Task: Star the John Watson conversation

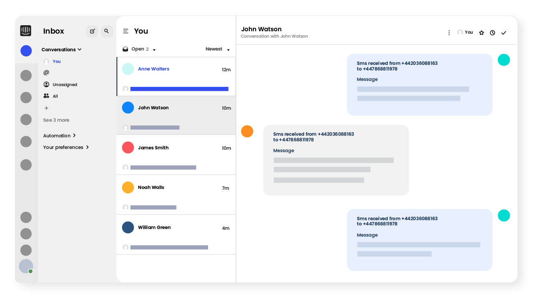Action: pos(481,33)
